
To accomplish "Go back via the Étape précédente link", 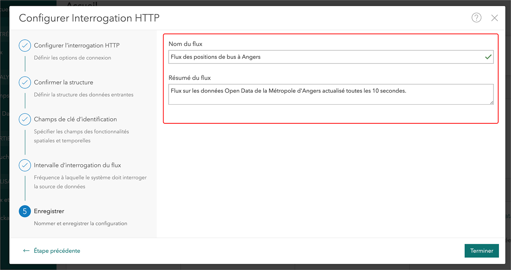I will coord(57,251).
